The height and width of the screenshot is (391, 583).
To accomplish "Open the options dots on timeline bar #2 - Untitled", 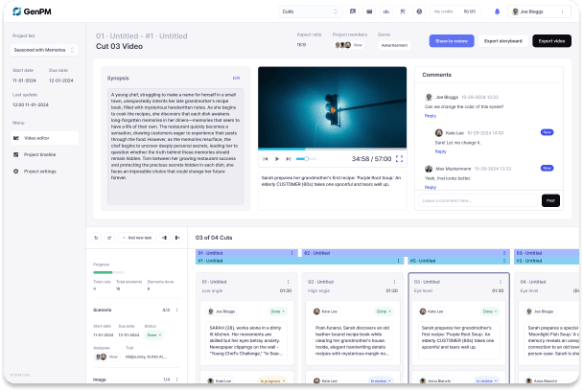I will pos(504,261).
